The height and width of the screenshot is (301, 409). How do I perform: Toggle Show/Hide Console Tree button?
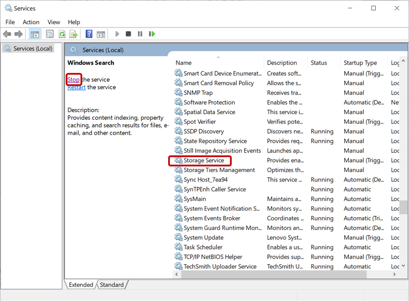click(35, 34)
